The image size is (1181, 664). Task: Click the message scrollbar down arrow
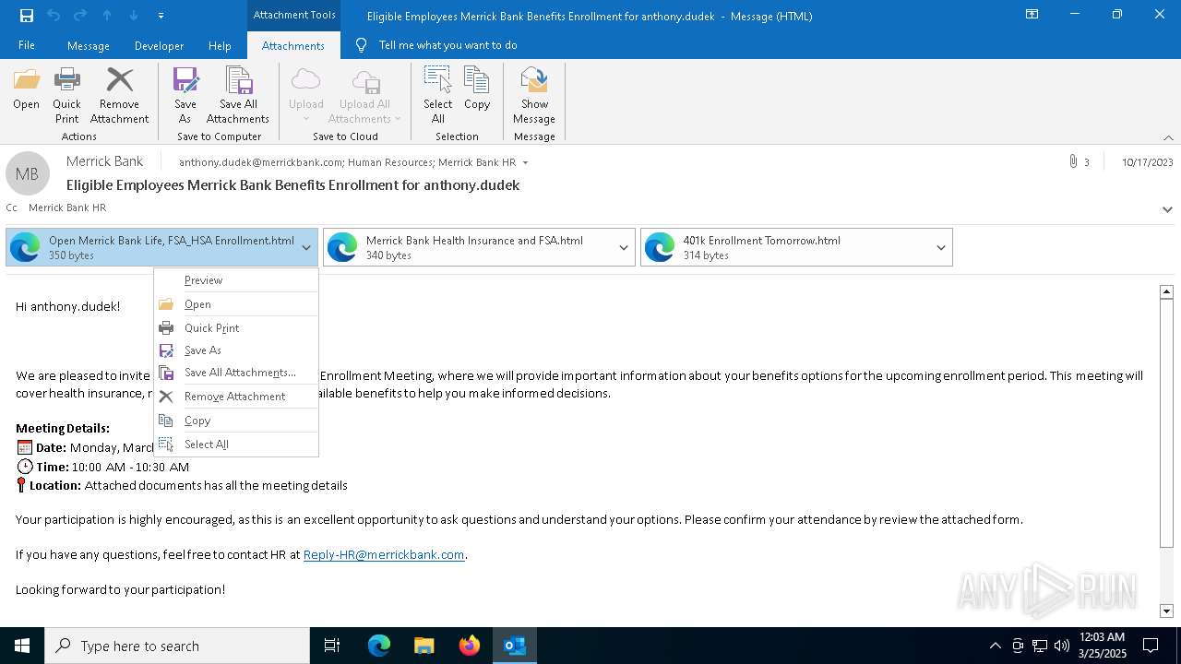[1166, 611]
